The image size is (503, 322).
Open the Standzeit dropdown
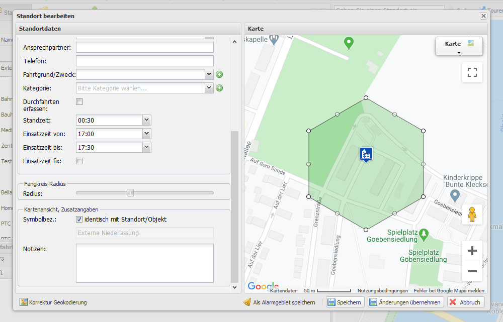(x=146, y=121)
